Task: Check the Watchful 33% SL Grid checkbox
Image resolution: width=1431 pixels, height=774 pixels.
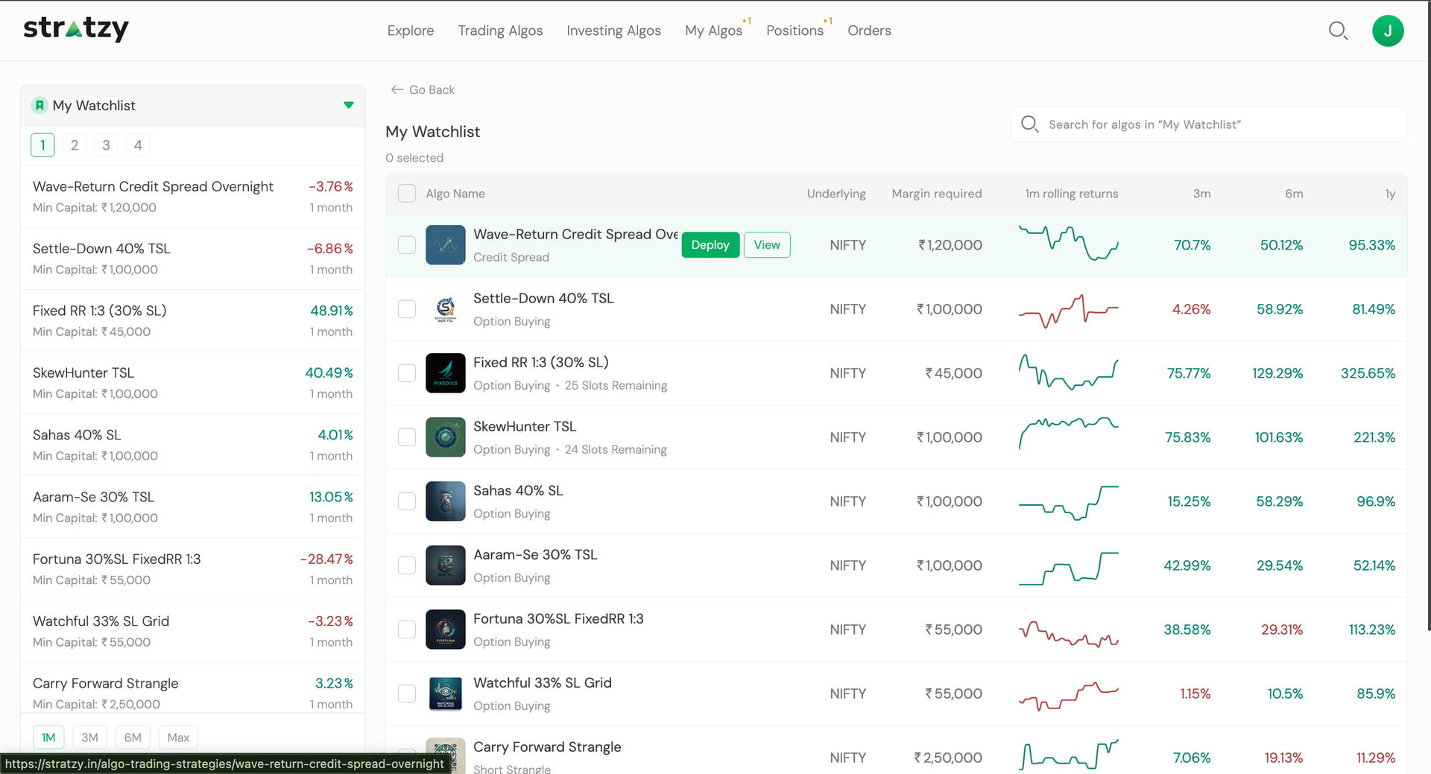Action: tap(407, 694)
